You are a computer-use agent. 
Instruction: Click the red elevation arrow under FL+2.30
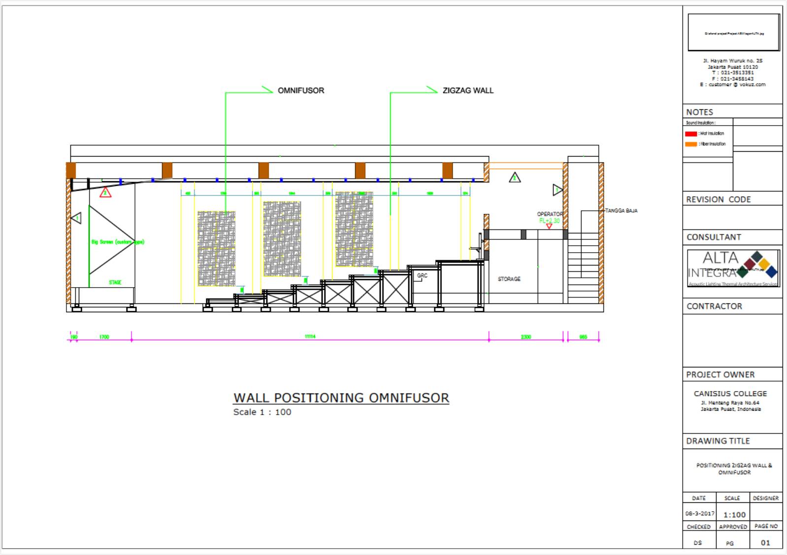pos(549,227)
